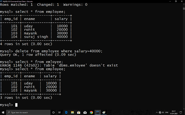185x115 pixels.
Task: Minimize the MySQL Command Line window
Action: tap(170, 2)
